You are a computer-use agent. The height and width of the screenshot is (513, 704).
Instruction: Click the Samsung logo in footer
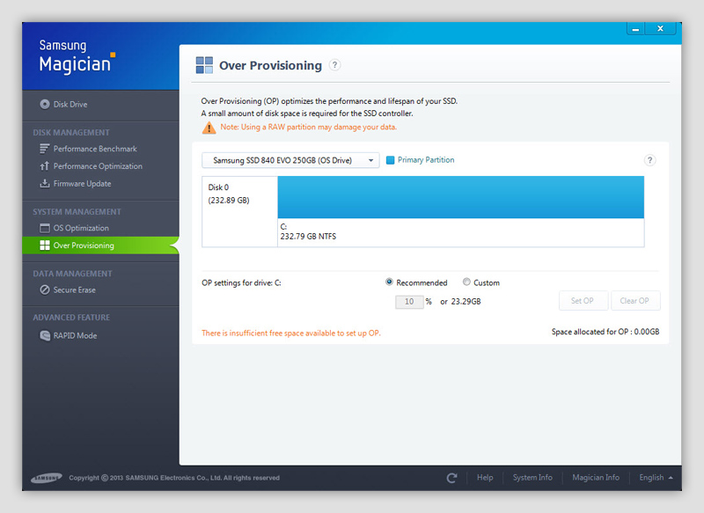coord(47,478)
